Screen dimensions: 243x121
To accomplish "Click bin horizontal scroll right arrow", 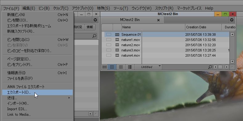I will pos(227,67).
